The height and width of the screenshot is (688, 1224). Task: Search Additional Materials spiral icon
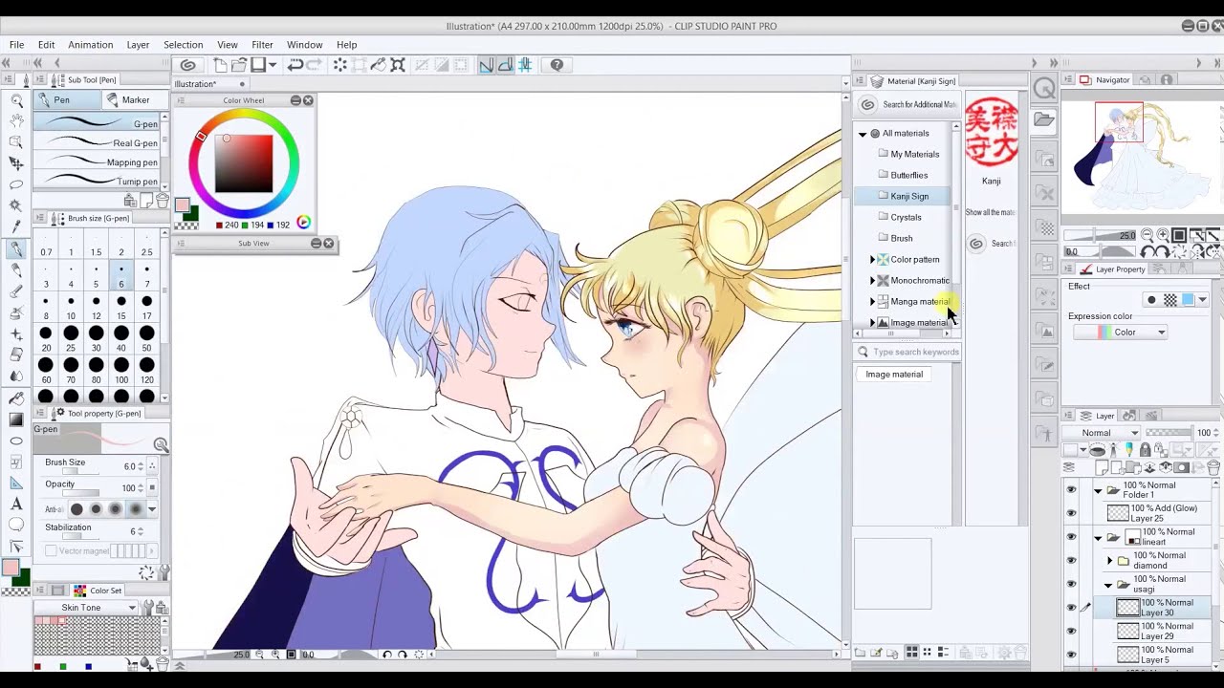[x=867, y=104]
